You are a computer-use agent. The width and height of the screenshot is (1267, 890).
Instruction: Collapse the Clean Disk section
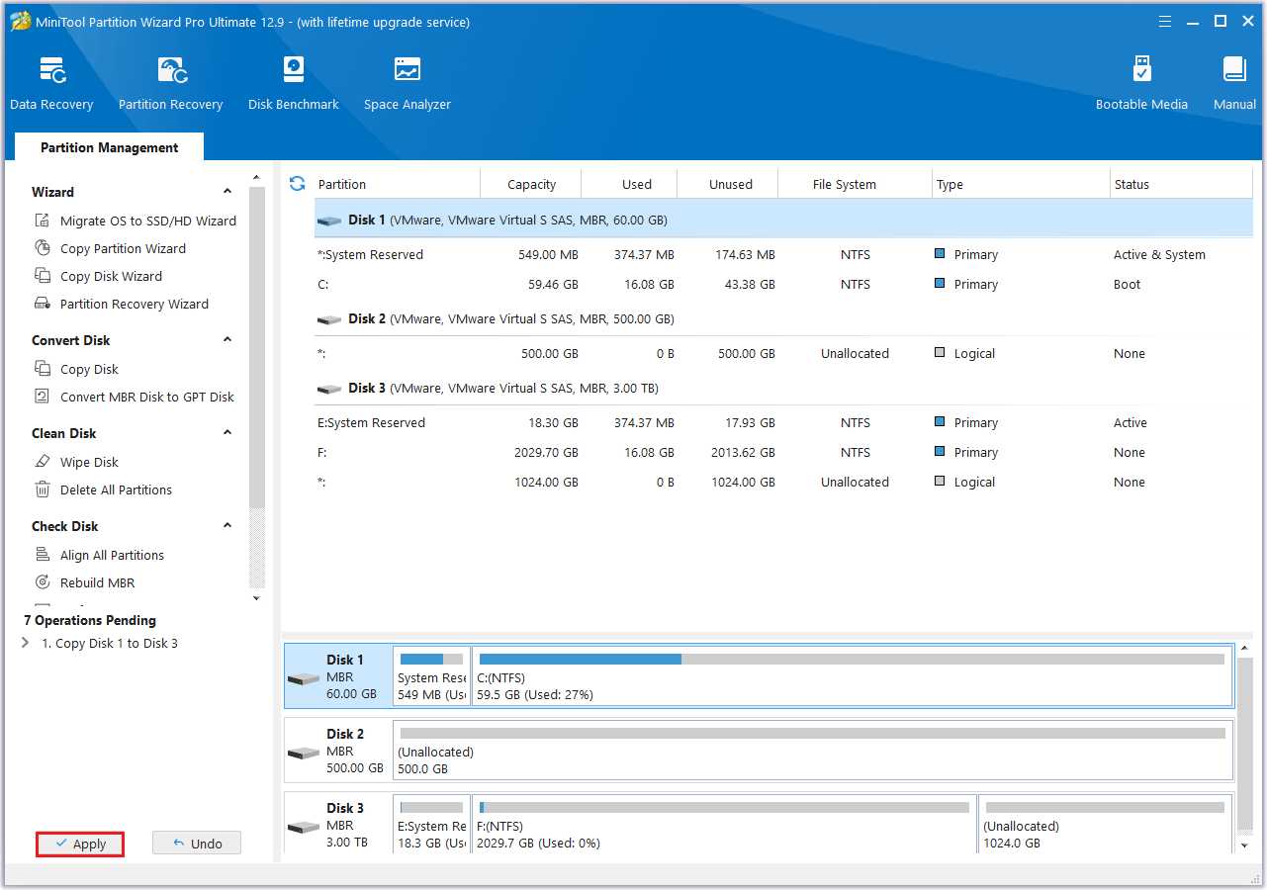(227, 432)
